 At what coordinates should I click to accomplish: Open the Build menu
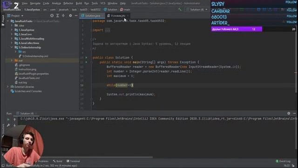click(79, 3)
